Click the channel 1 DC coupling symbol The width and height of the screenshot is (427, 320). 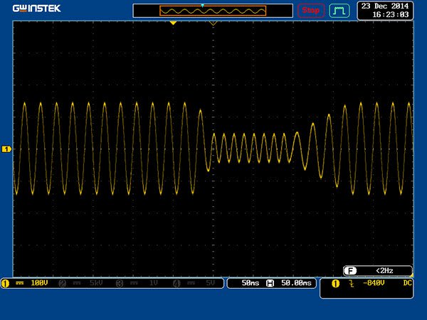point(19,283)
